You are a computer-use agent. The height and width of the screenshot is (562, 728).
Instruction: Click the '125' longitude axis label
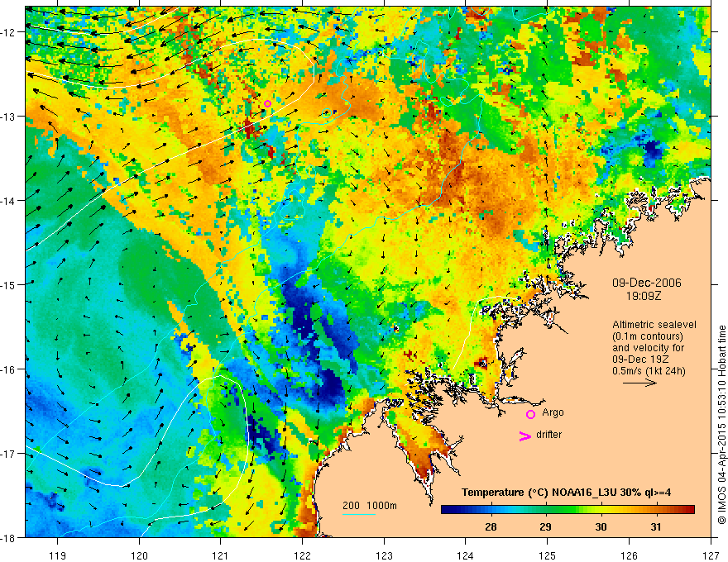tap(548, 555)
